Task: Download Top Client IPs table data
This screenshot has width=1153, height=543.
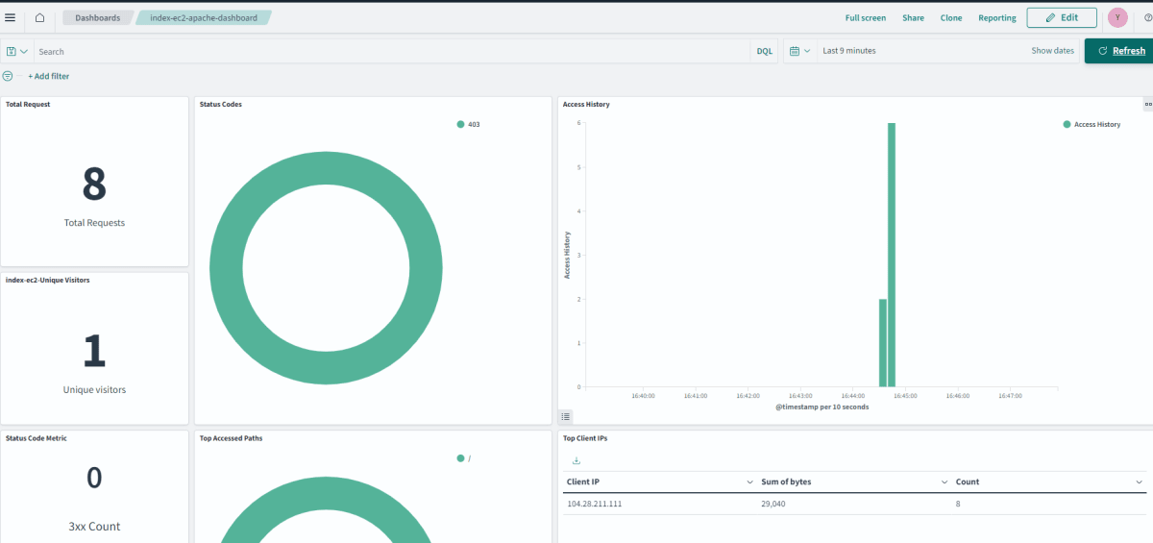Action: [576, 460]
